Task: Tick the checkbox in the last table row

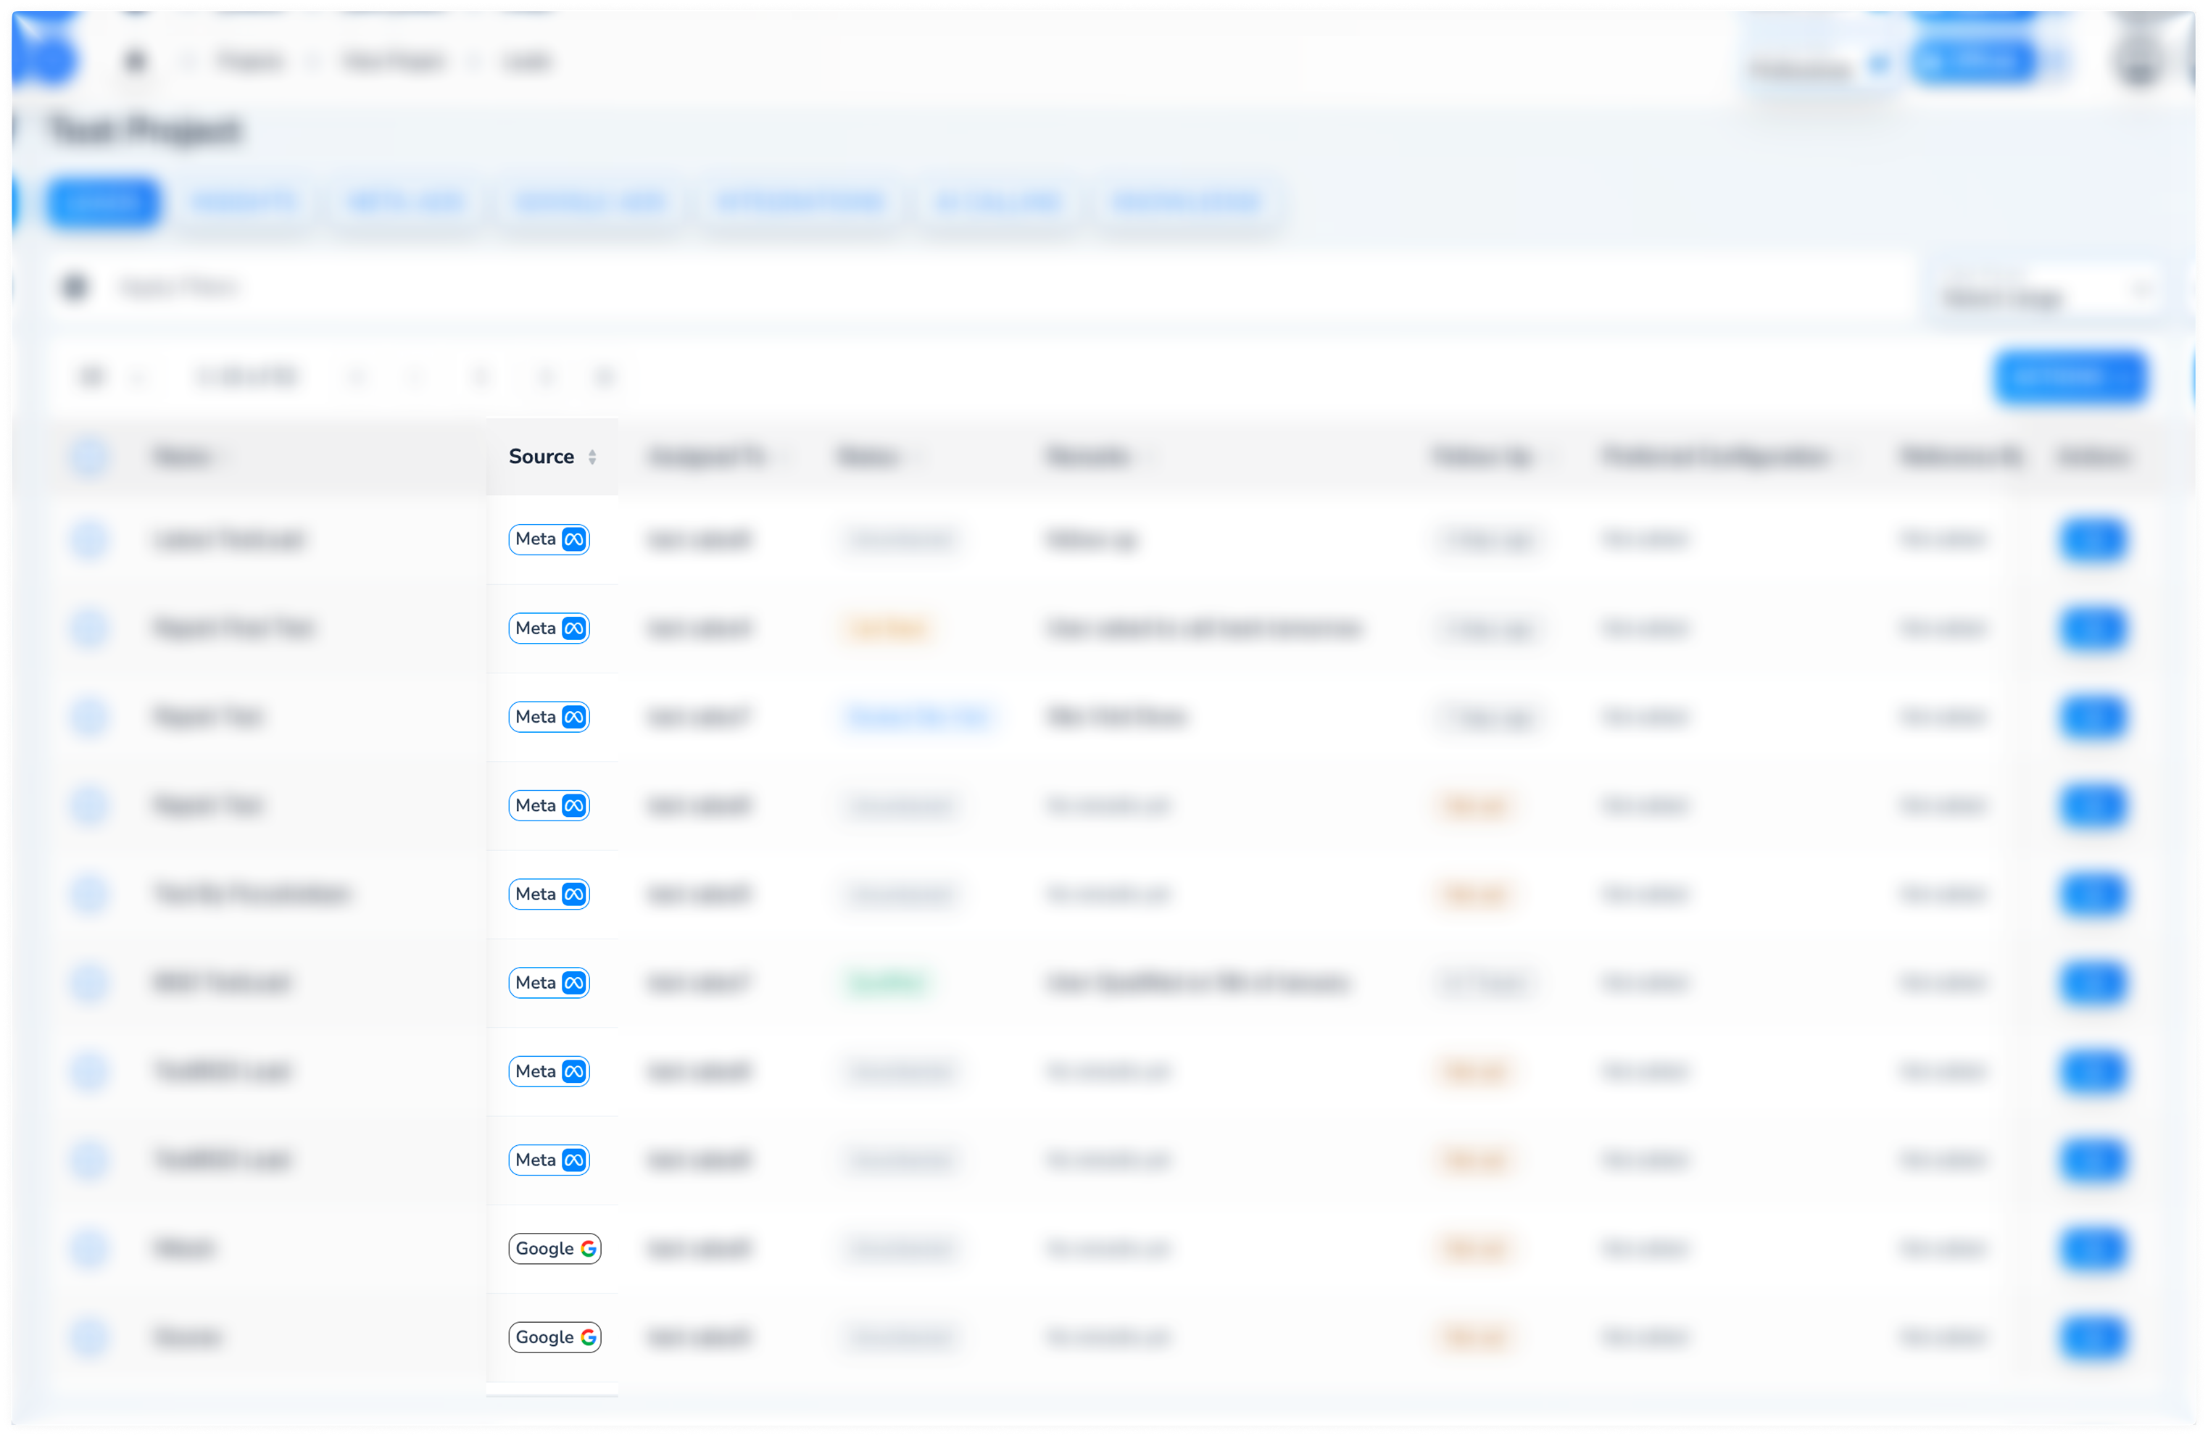Action: point(90,1337)
